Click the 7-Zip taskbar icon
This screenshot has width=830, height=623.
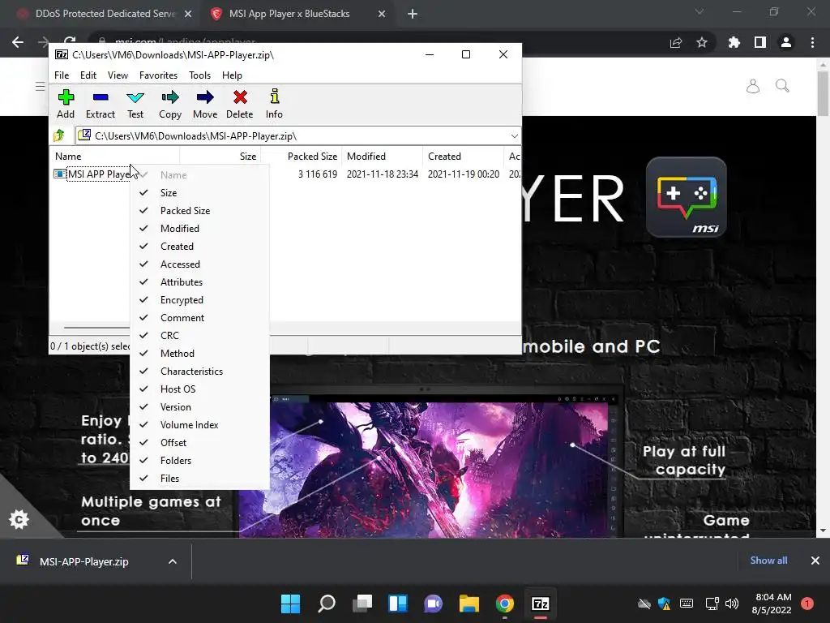pyautogui.click(x=541, y=604)
